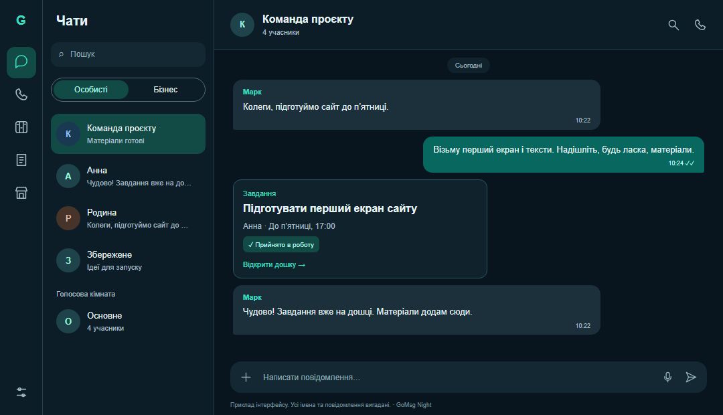This screenshot has height=415, width=723.
Task: Open the notes document icon in sidebar
Action: [21, 160]
